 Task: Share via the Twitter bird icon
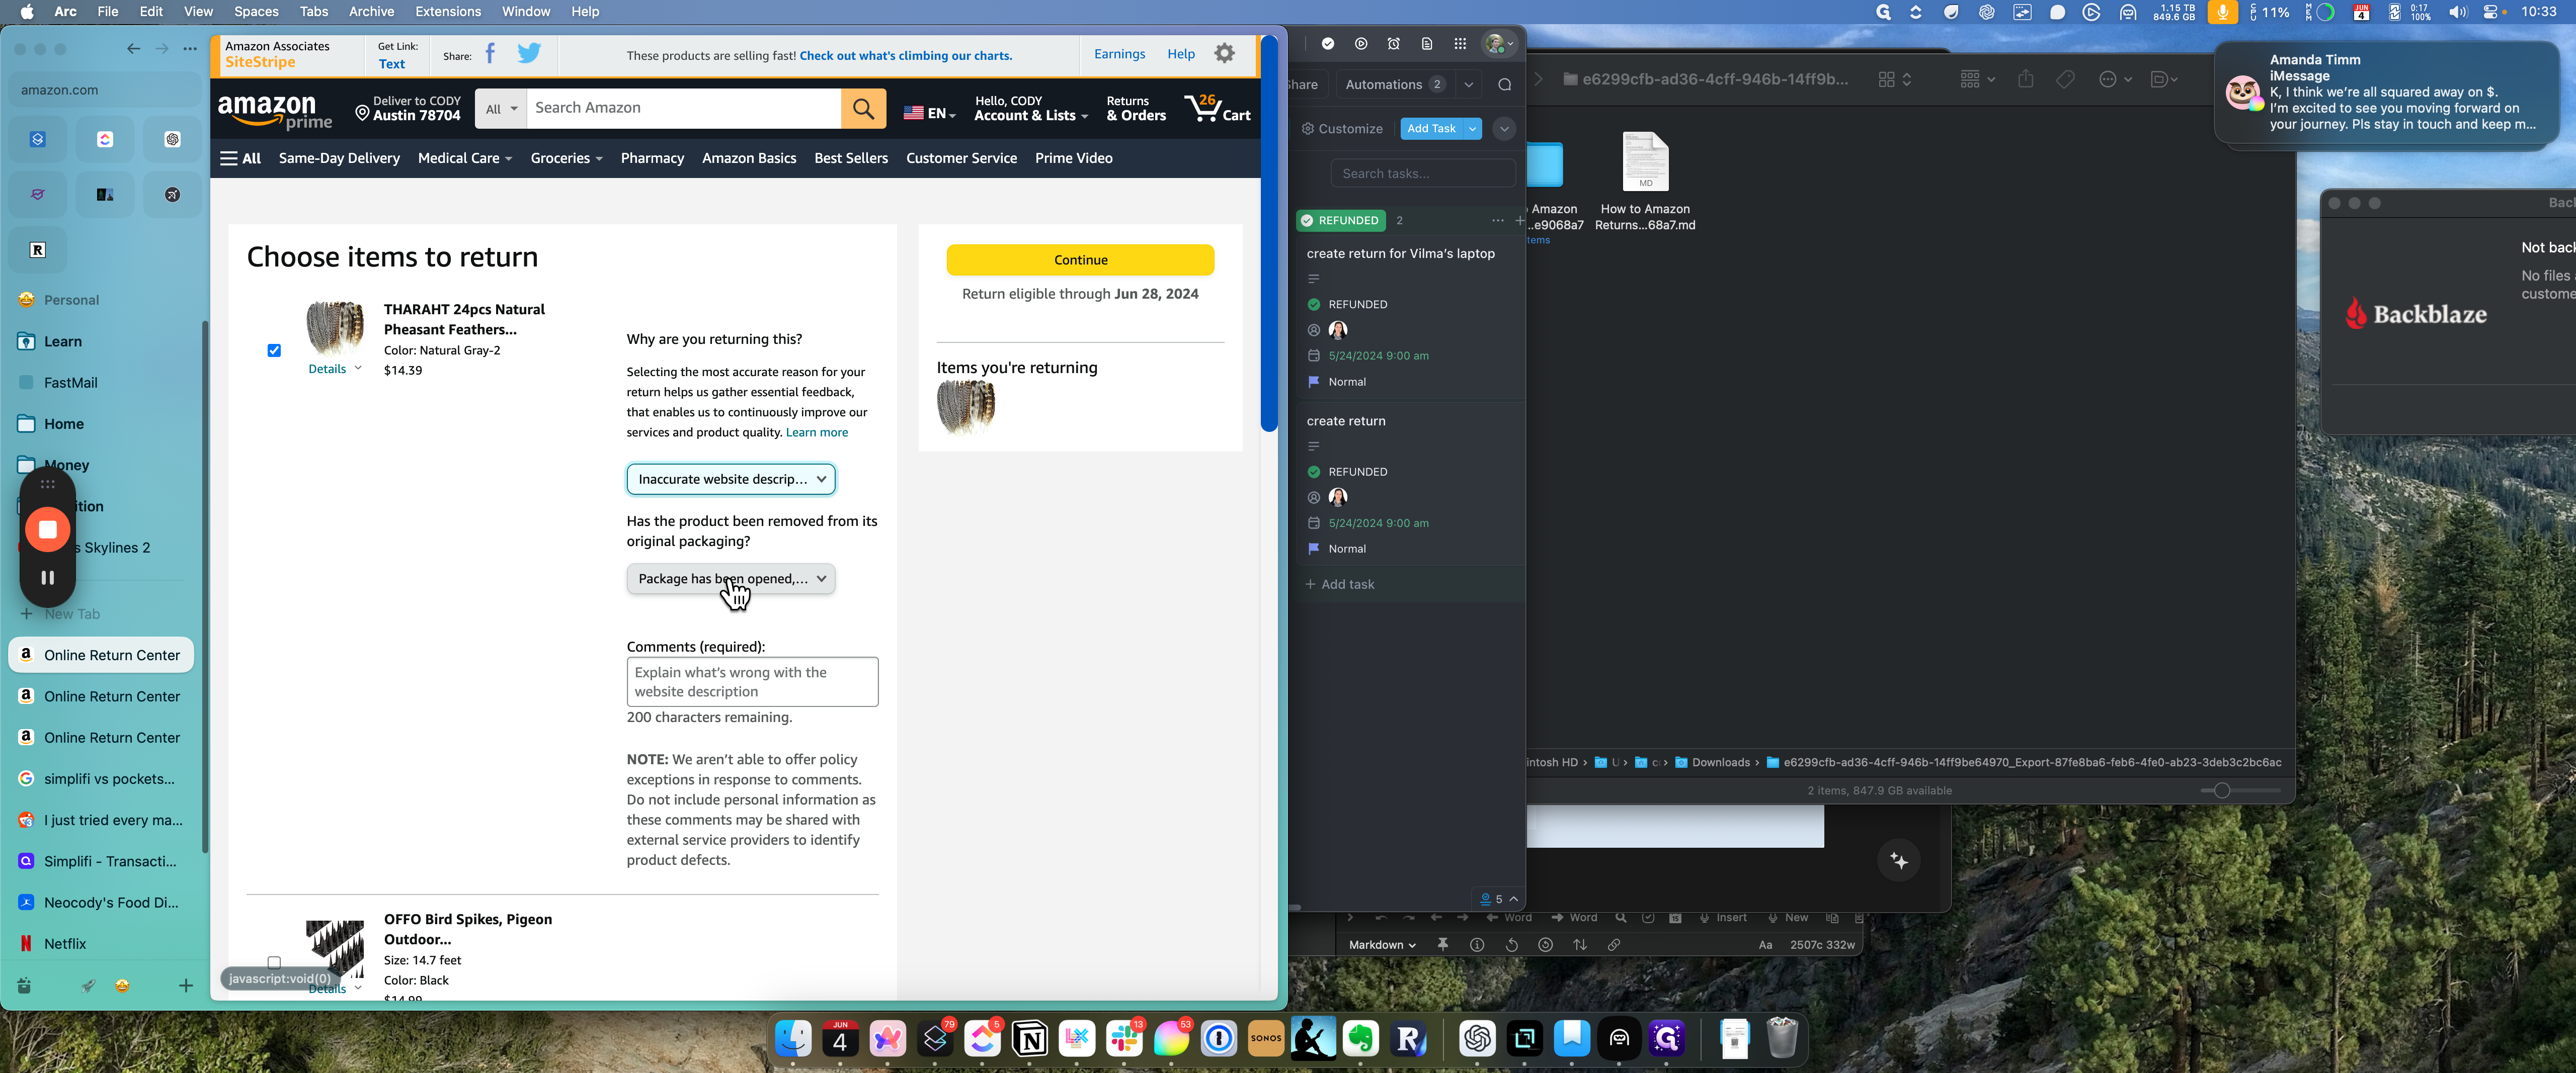[x=528, y=54]
